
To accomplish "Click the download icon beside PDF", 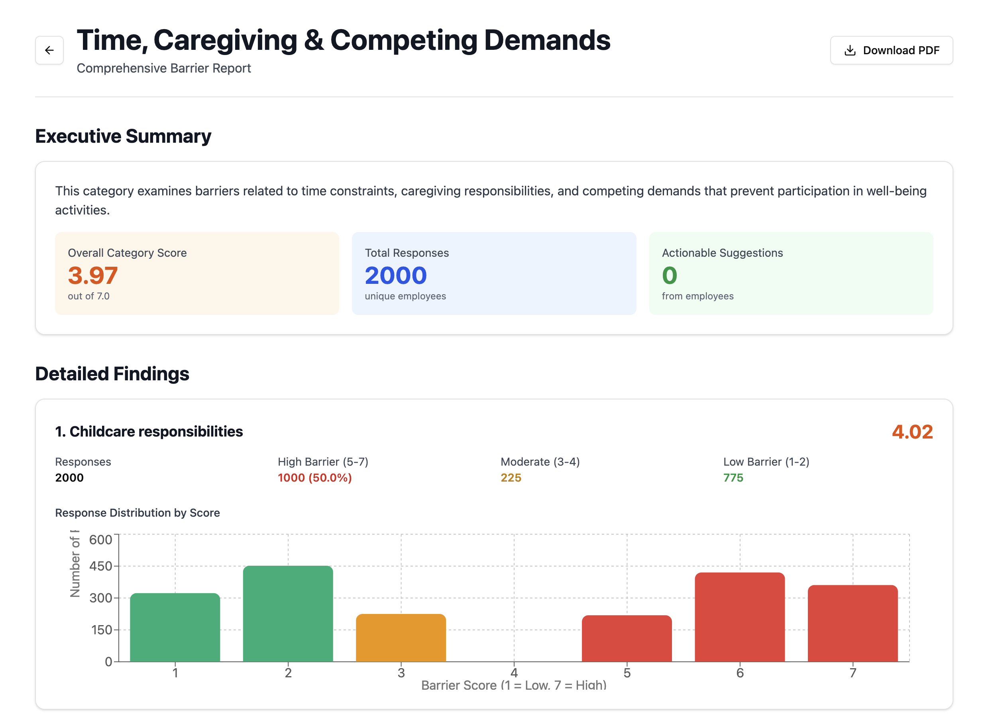I will pyautogui.click(x=849, y=50).
